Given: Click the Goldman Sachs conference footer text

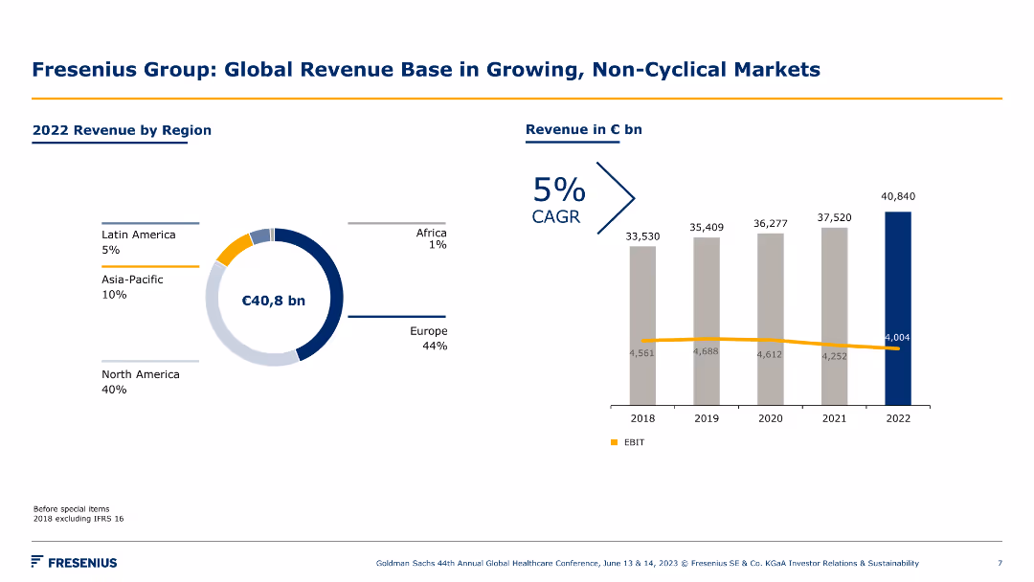Looking at the screenshot, I should pyautogui.click(x=647, y=563).
